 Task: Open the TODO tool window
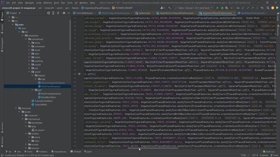[28, 152]
